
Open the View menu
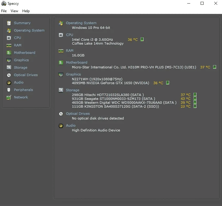(x=14, y=11)
